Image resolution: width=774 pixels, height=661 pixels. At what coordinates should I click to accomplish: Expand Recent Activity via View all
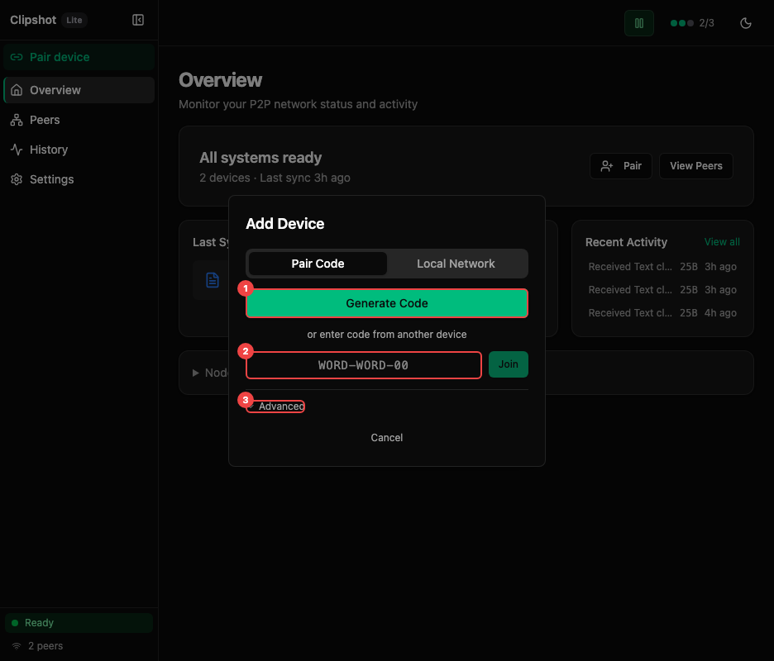point(721,241)
